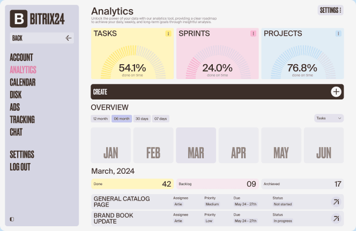Select the 30 days range tab
Screen dimensions: 356x231
(142, 119)
